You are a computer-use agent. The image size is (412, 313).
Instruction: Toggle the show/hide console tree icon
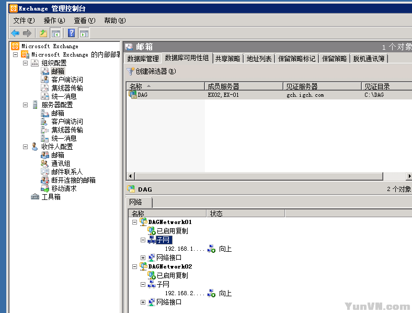pos(56,33)
